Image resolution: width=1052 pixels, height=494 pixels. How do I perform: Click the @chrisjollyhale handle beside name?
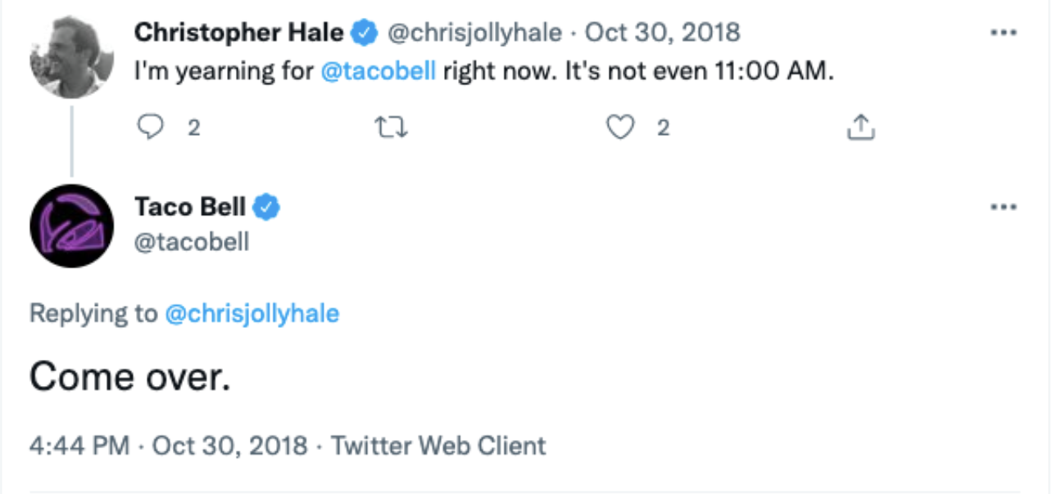coord(474,33)
